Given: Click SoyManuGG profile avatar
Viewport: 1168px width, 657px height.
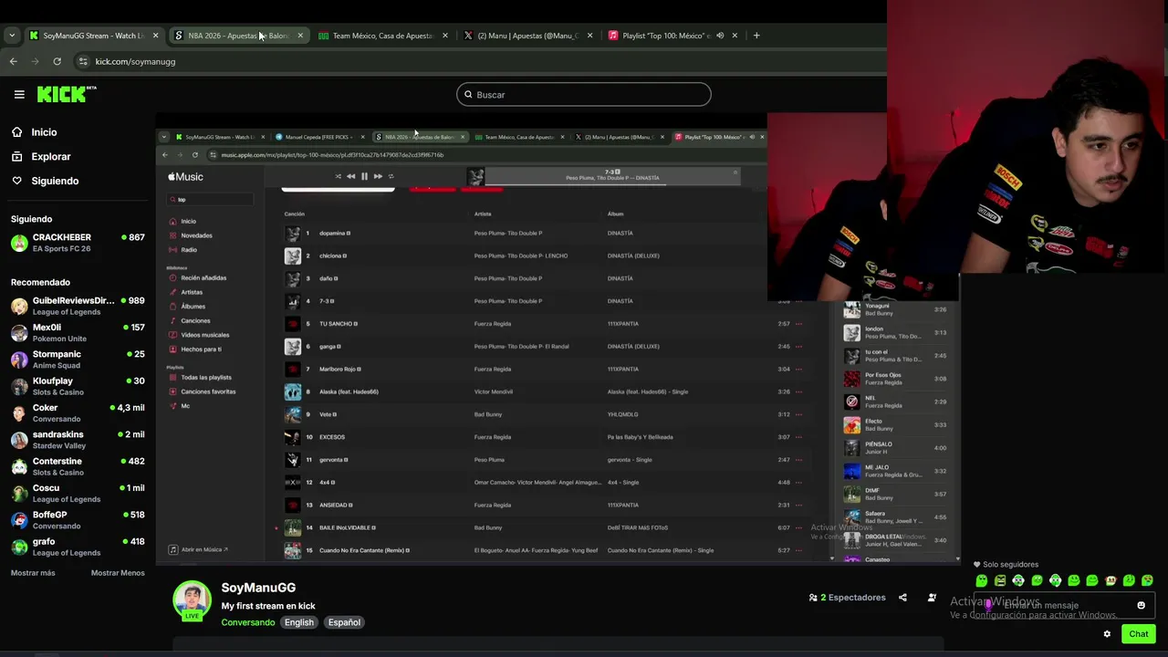Looking at the screenshot, I should click(x=192, y=600).
